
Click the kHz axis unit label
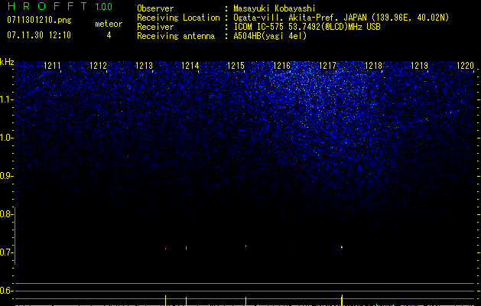click(7, 62)
